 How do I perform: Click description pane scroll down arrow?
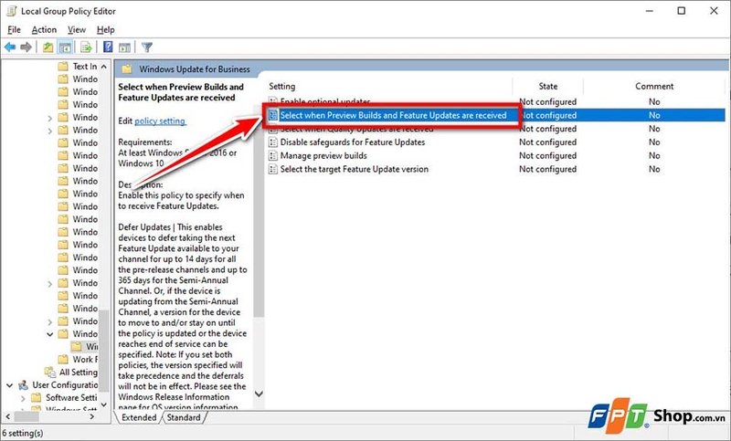pyautogui.click(x=259, y=394)
